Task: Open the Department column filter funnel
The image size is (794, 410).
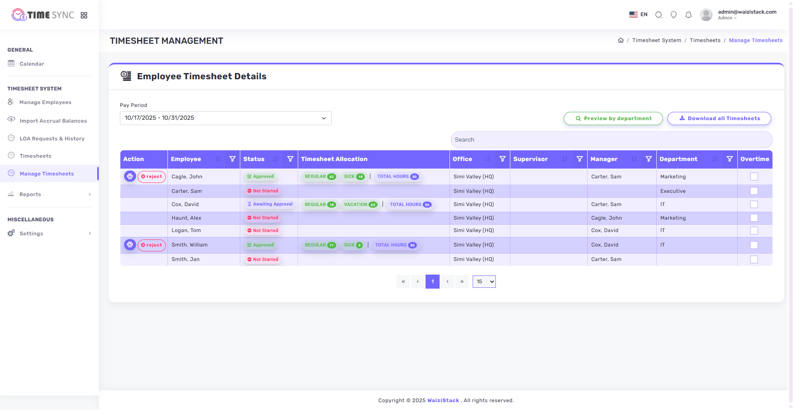Action: tap(729, 159)
